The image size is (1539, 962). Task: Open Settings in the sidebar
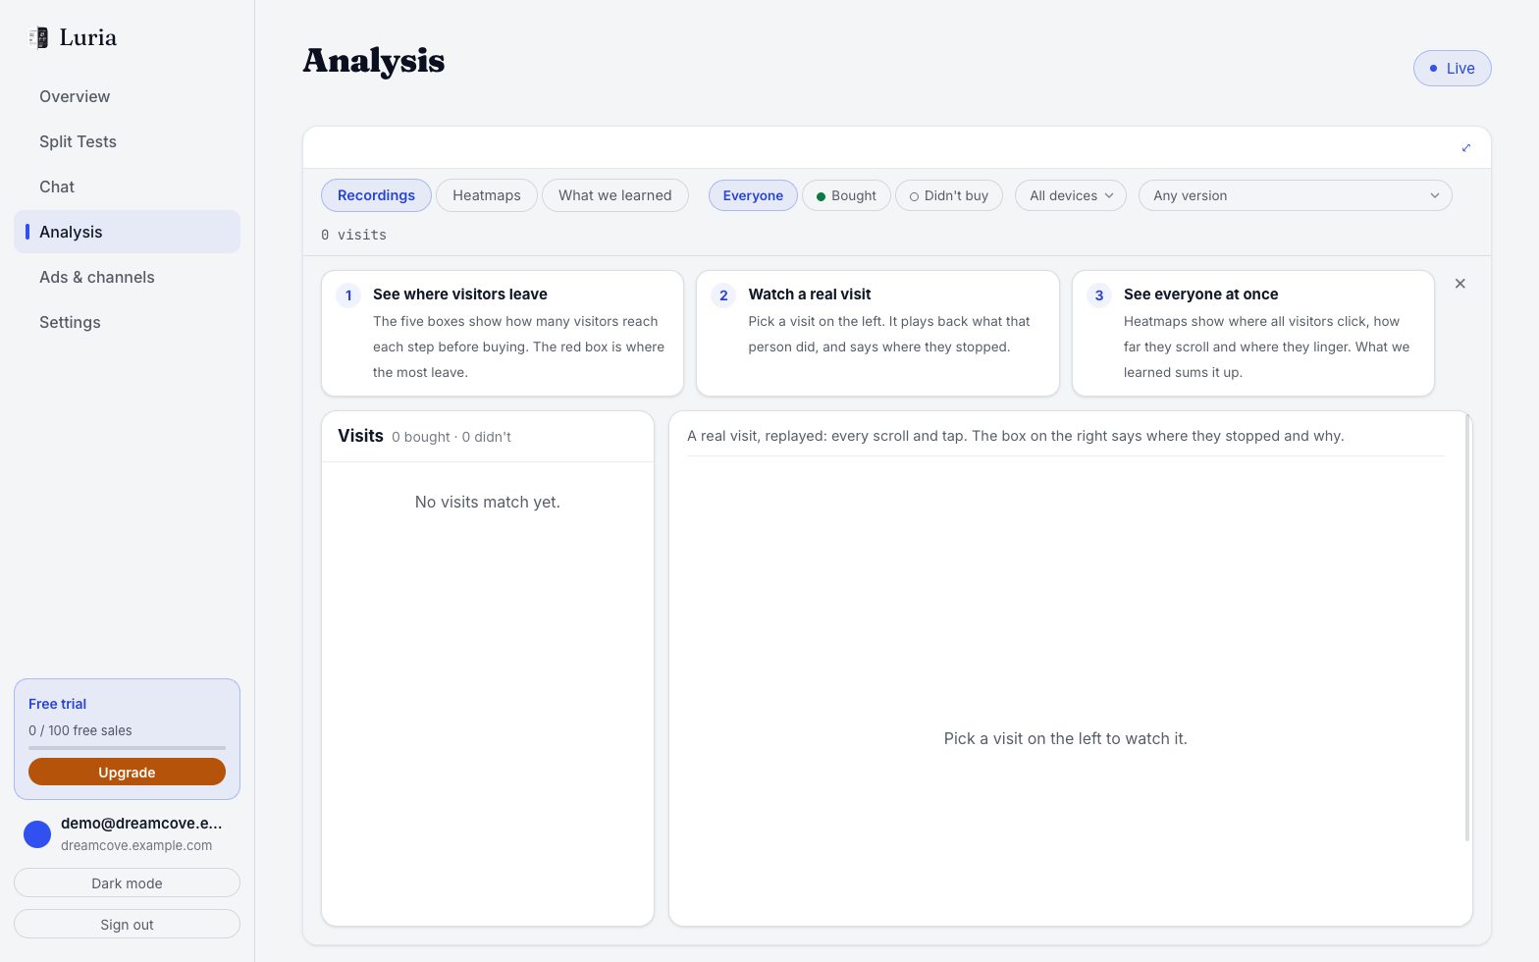tap(127, 322)
